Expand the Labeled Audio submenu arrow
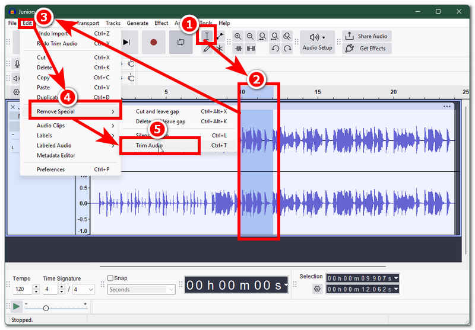The image size is (475, 330). [x=113, y=145]
